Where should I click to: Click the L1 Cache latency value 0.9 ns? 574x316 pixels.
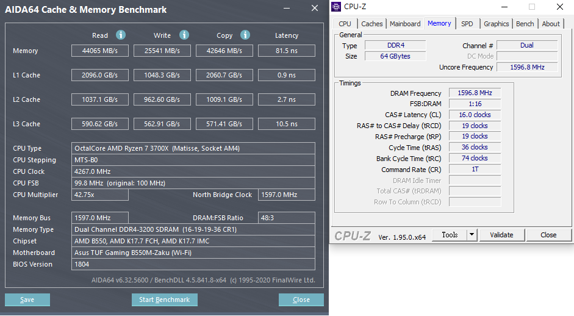(287, 75)
